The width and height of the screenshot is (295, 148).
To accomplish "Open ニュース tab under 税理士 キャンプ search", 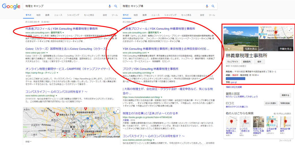I will coord(58,15).
